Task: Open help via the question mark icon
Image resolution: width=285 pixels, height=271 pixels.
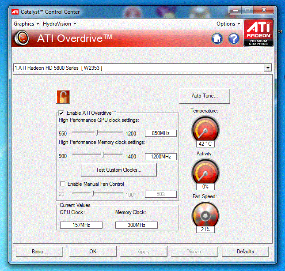Action: click(234, 38)
